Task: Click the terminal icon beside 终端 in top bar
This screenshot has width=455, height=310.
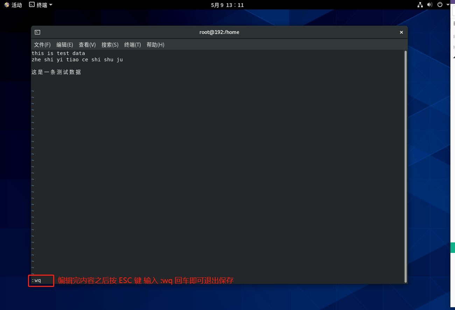Action: tap(32, 5)
